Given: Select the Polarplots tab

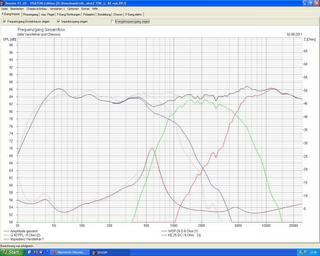Looking at the screenshot, I should tap(90, 14).
